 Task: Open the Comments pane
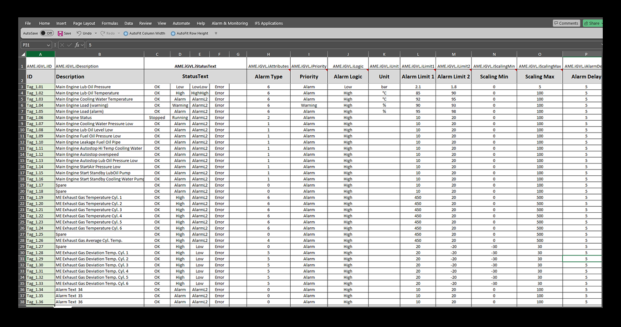click(566, 23)
